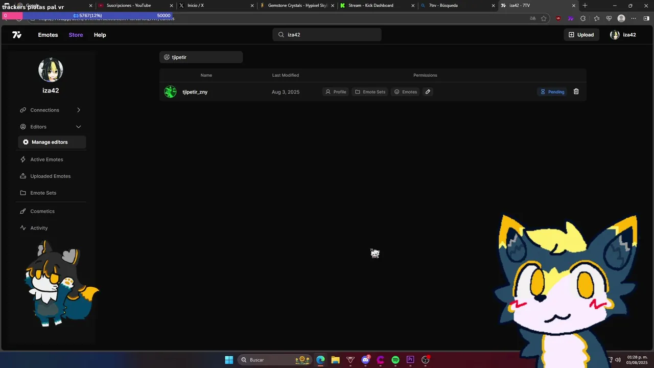Open OBS Studio from the taskbar
Image resolution: width=654 pixels, height=368 pixels.
[x=425, y=360]
